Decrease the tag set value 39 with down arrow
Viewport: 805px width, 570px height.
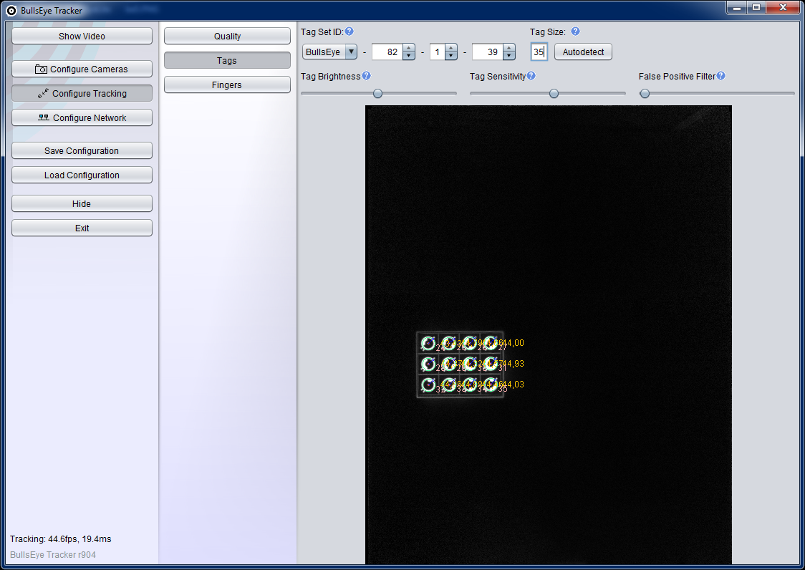[x=508, y=56]
